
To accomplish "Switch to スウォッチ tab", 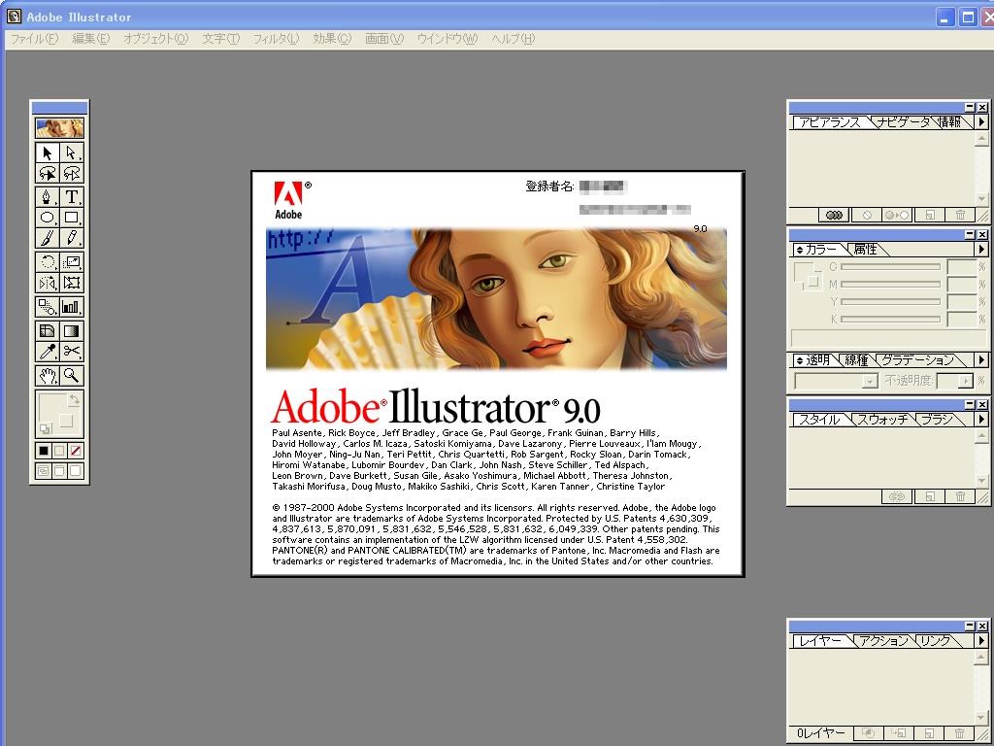I will pyautogui.click(x=883, y=420).
